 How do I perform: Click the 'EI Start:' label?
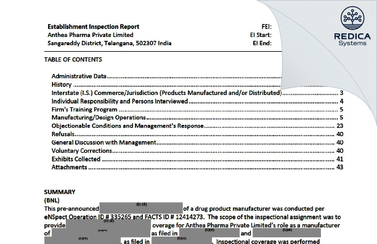click(261, 35)
